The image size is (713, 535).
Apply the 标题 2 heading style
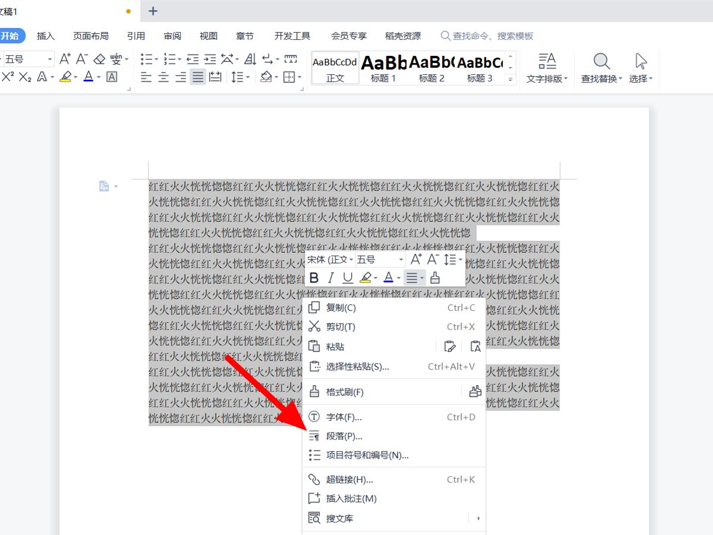(x=431, y=68)
